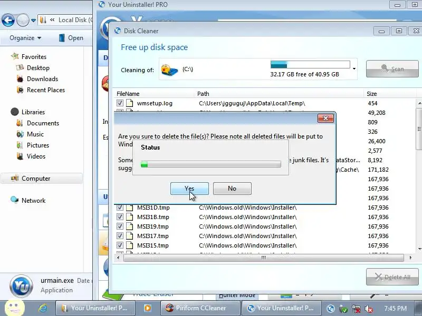This screenshot has height=316, width=422.
Task: Click the Status progress bar
Action: point(210,164)
